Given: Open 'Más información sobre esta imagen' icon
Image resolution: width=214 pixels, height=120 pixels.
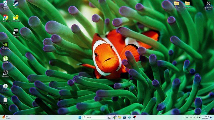Looking at the screenshot, I should (208, 5).
